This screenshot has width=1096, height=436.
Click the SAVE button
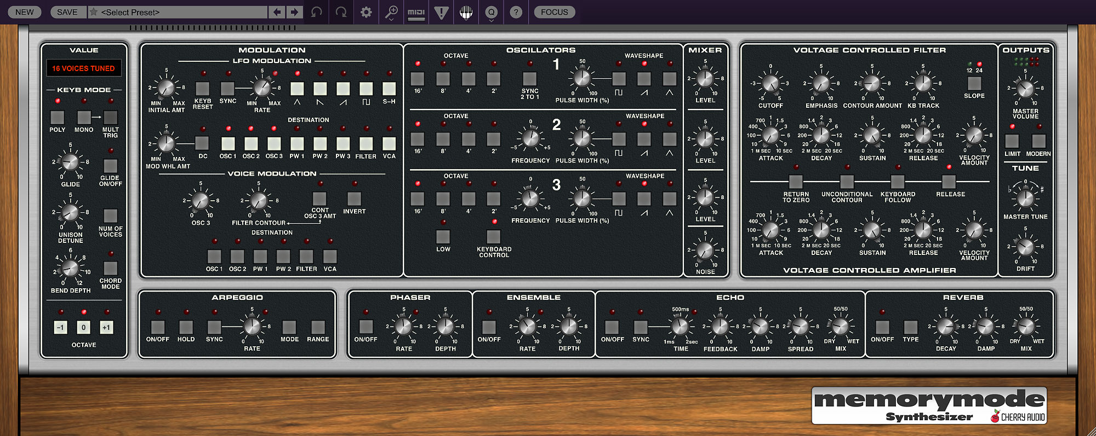67,12
